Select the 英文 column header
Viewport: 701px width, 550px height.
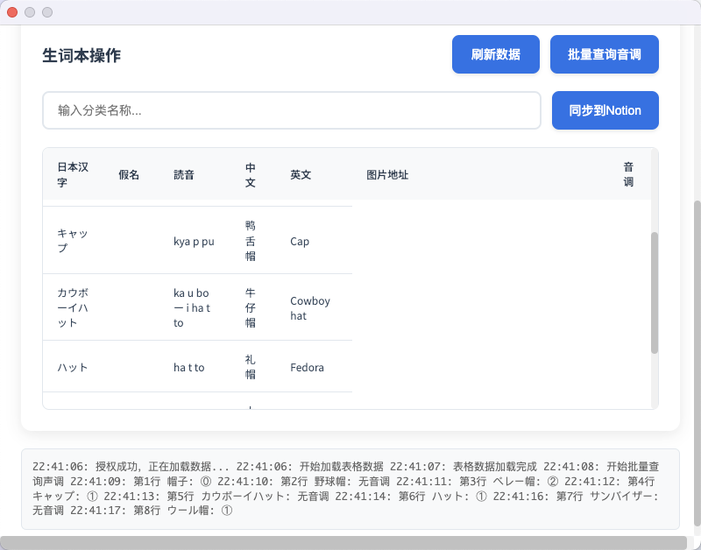coord(301,174)
